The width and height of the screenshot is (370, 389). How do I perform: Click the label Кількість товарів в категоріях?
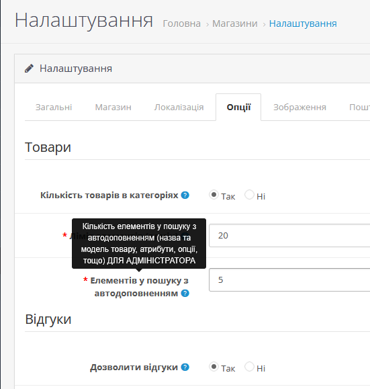point(109,196)
